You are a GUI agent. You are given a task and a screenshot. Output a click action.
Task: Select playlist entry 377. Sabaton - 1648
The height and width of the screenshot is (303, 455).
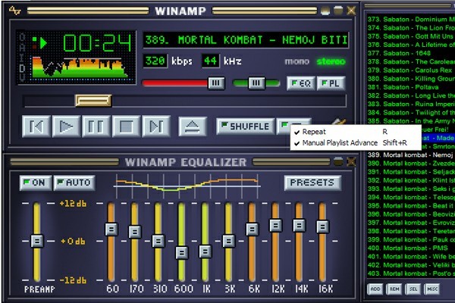pyautogui.click(x=411, y=53)
